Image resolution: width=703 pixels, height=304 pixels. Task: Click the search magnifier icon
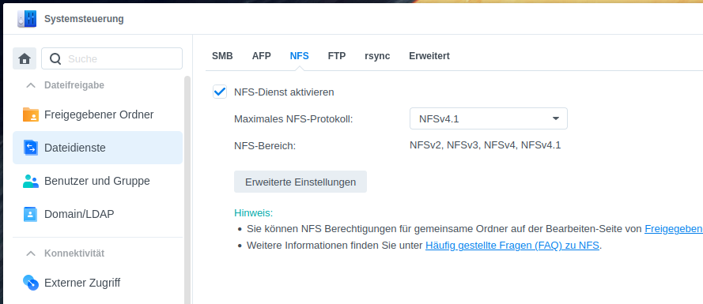pos(55,59)
